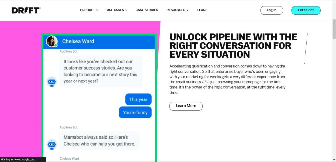Click the second Applinks Bot robot icon
This screenshot has height=162, width=336.
click(x=52, y=144)
